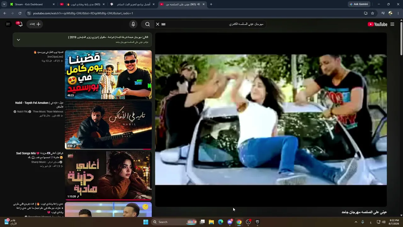Switch to أفضل برنامج لتعزيز البث المباشر tab

133,4
